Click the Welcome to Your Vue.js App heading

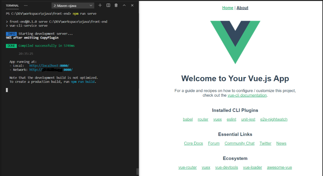click(x=235, y=78)
